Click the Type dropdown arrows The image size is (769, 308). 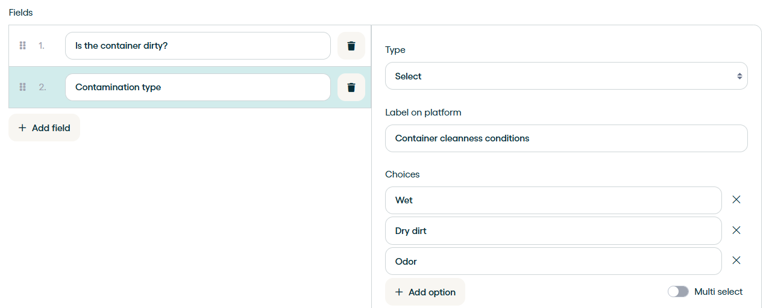tap(739, 76)
